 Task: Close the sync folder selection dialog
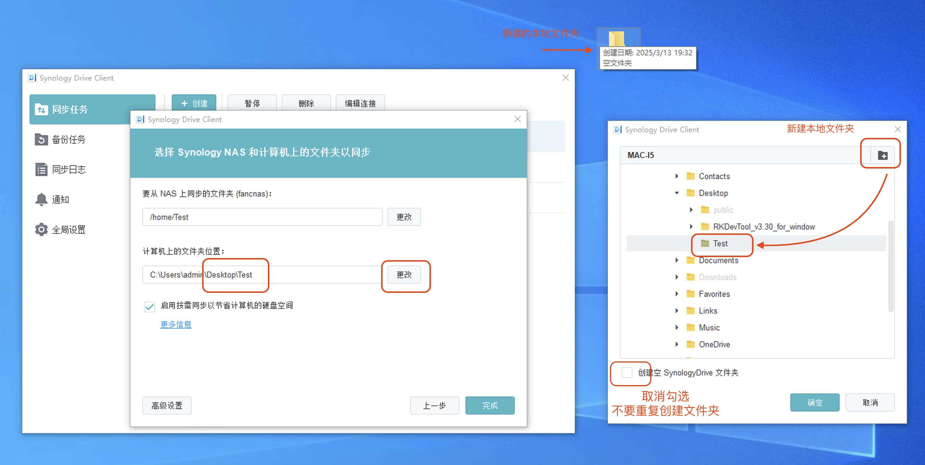pyautogui.click(x=517, y=119)
